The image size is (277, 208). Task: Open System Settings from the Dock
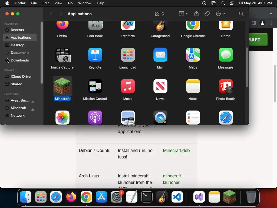[x=117, y=197]
